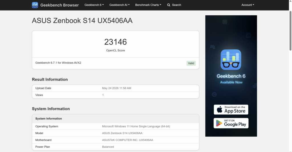
Task: Select the System Information section heading
Action: click(x=51, y=109)
